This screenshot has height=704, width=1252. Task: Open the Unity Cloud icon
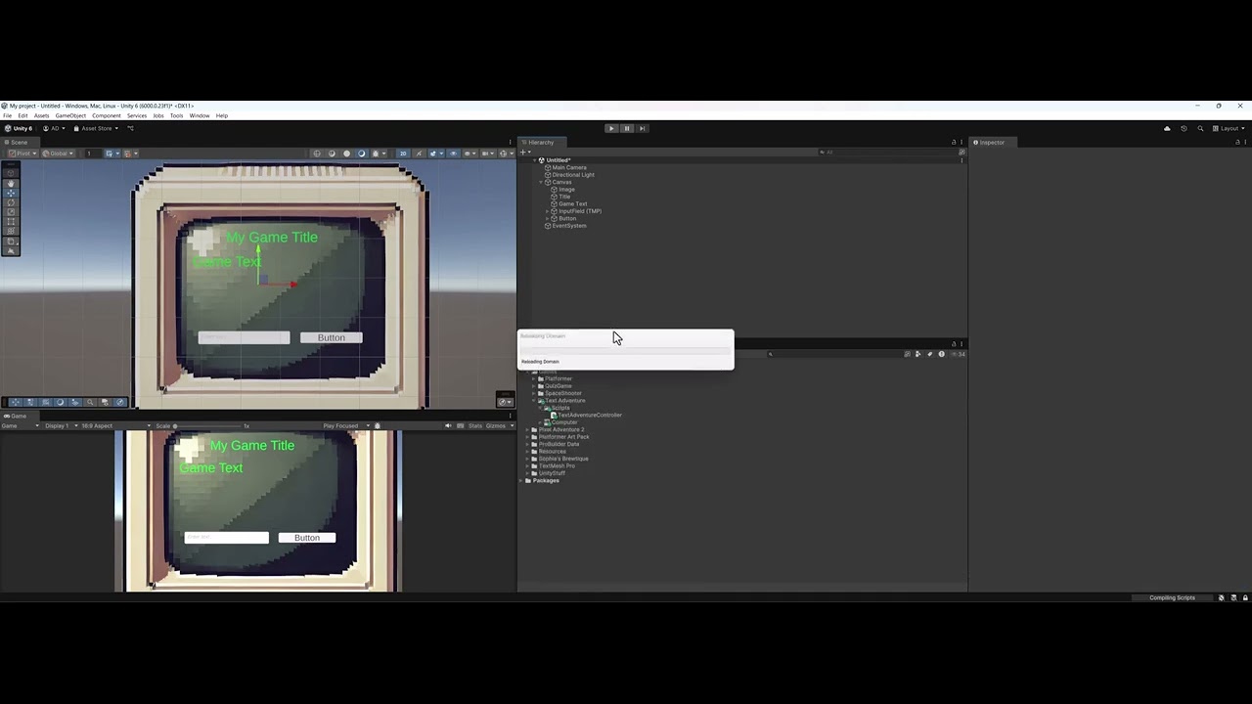1167,128
